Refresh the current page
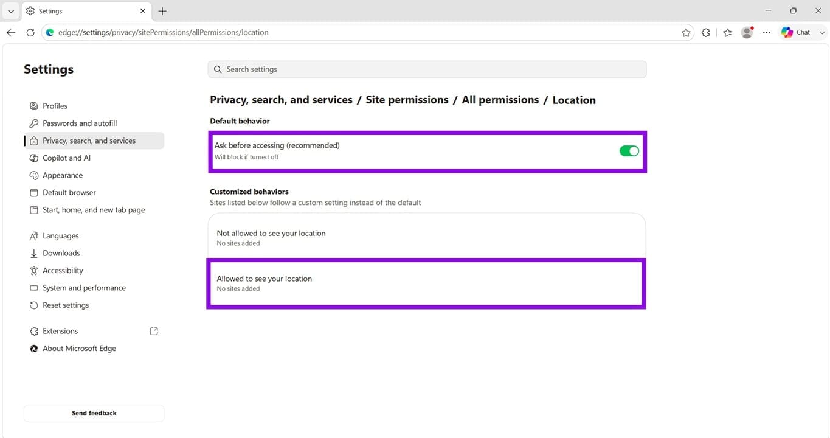The image size is (830, 438). (x=30, y=32)
